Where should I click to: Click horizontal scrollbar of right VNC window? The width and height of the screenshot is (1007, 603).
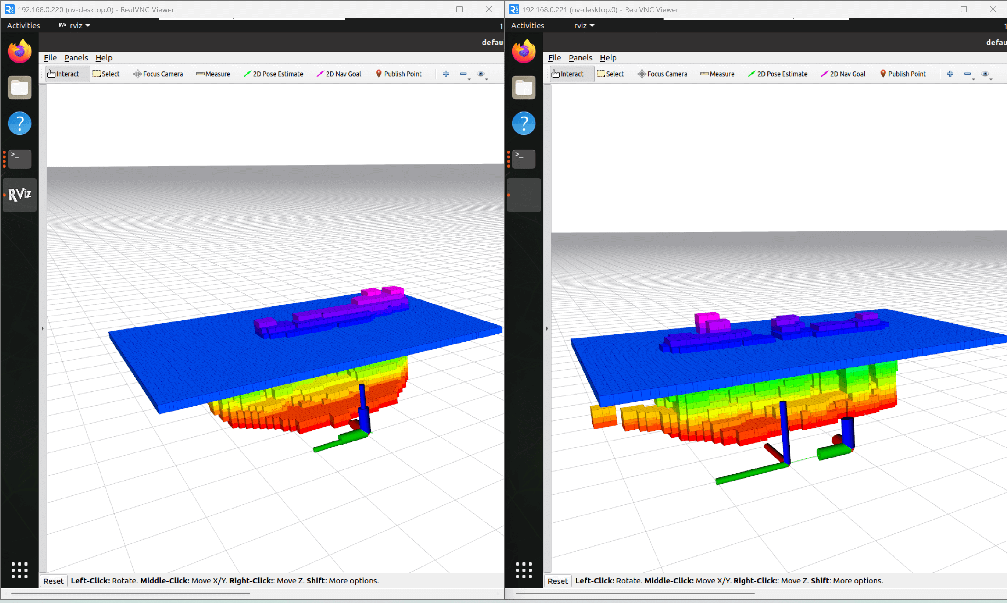pyautogui.click(x=635, y=594)
